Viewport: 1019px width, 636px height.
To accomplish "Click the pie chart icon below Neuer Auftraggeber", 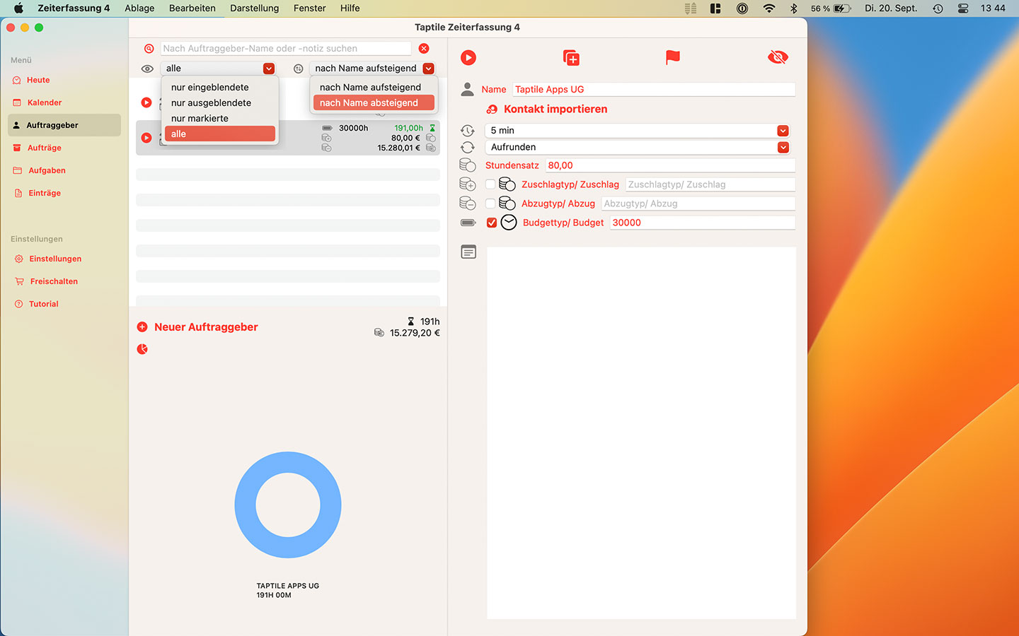I will (x=142, y=349).
